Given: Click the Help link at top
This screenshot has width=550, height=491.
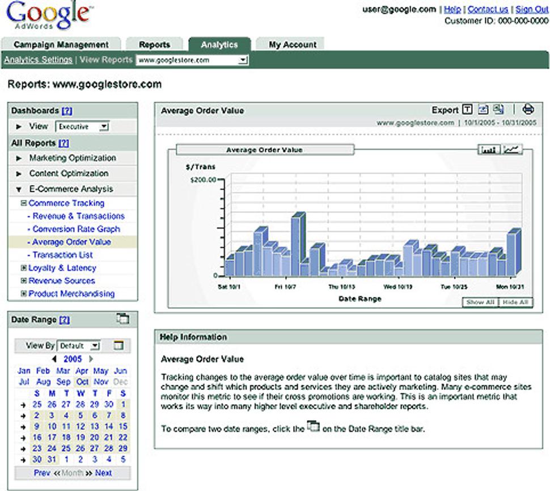Looking at the screenshot, I should pos(452,10).
